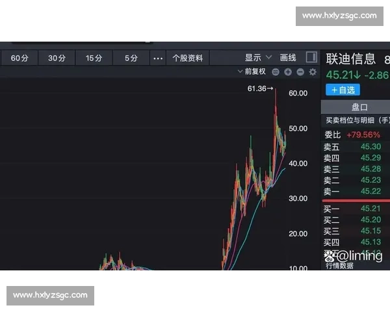Viewport: 390px width, 312px height.
Task: Select 卖三 price 45.28
Action: (370, 169)
